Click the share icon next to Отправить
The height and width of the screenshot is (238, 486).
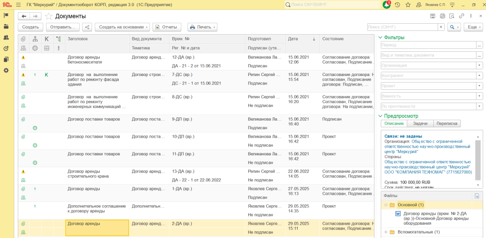pos(87,27)
